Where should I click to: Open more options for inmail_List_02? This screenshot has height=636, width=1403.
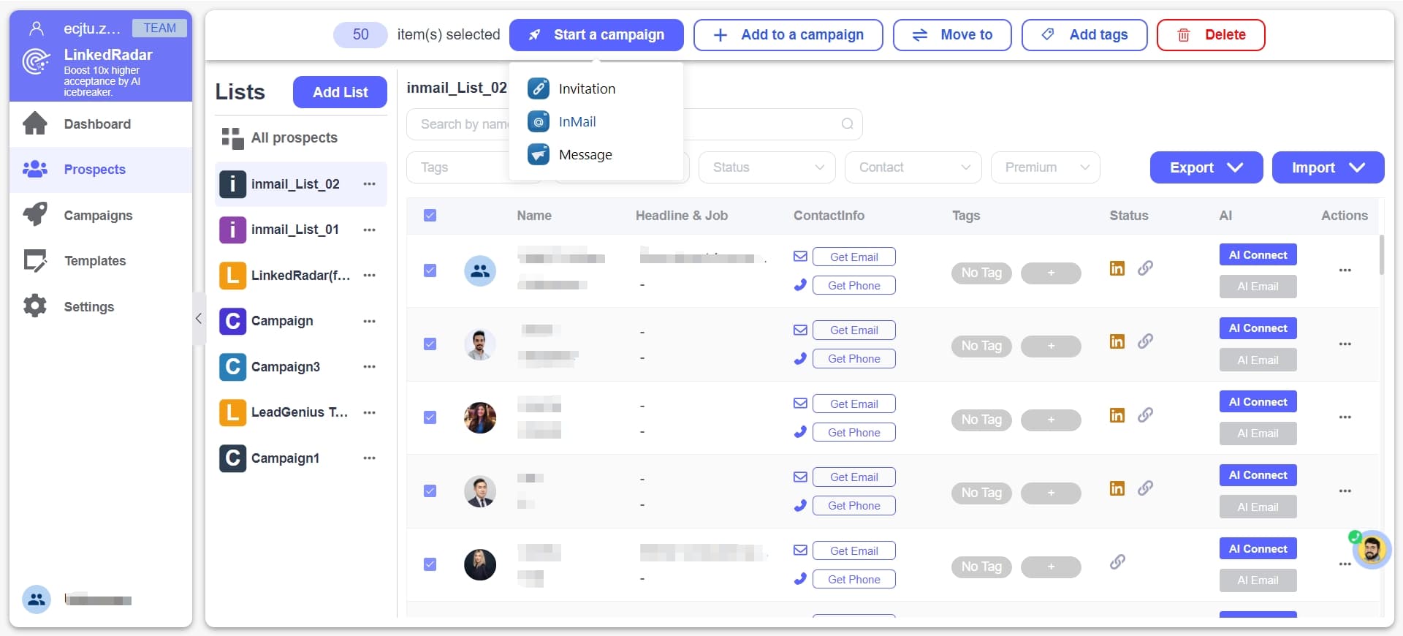[370, 184]
